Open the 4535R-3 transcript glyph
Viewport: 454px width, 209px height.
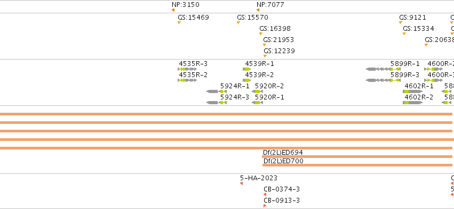(187, 69)
